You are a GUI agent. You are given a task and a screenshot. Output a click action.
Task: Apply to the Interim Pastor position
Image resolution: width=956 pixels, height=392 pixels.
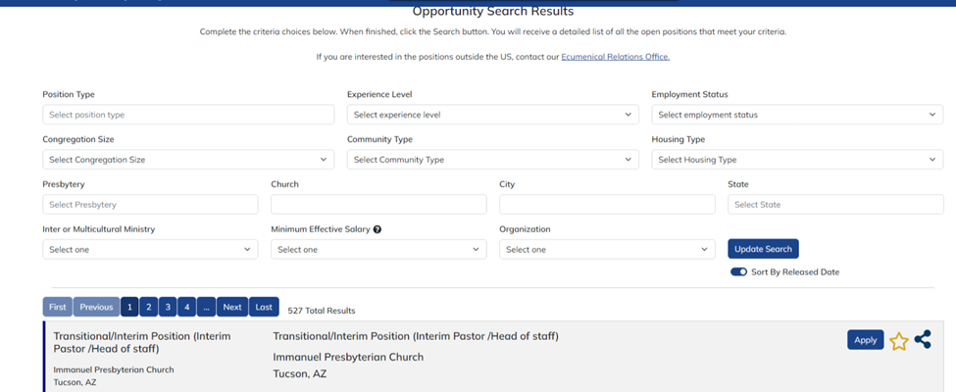(x=865, y=340)
